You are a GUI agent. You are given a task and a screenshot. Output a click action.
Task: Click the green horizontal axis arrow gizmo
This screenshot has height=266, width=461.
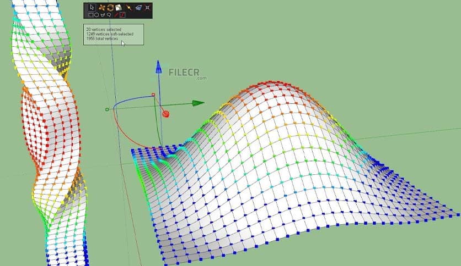(198, 103)
